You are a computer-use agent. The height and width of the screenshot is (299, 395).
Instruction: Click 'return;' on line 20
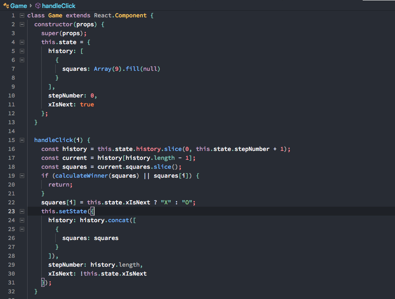tap(60, 185)
